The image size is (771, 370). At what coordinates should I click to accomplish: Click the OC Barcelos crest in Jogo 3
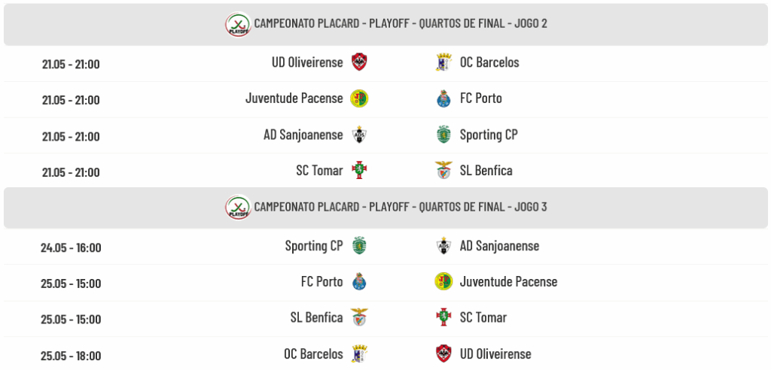[359, 353]
